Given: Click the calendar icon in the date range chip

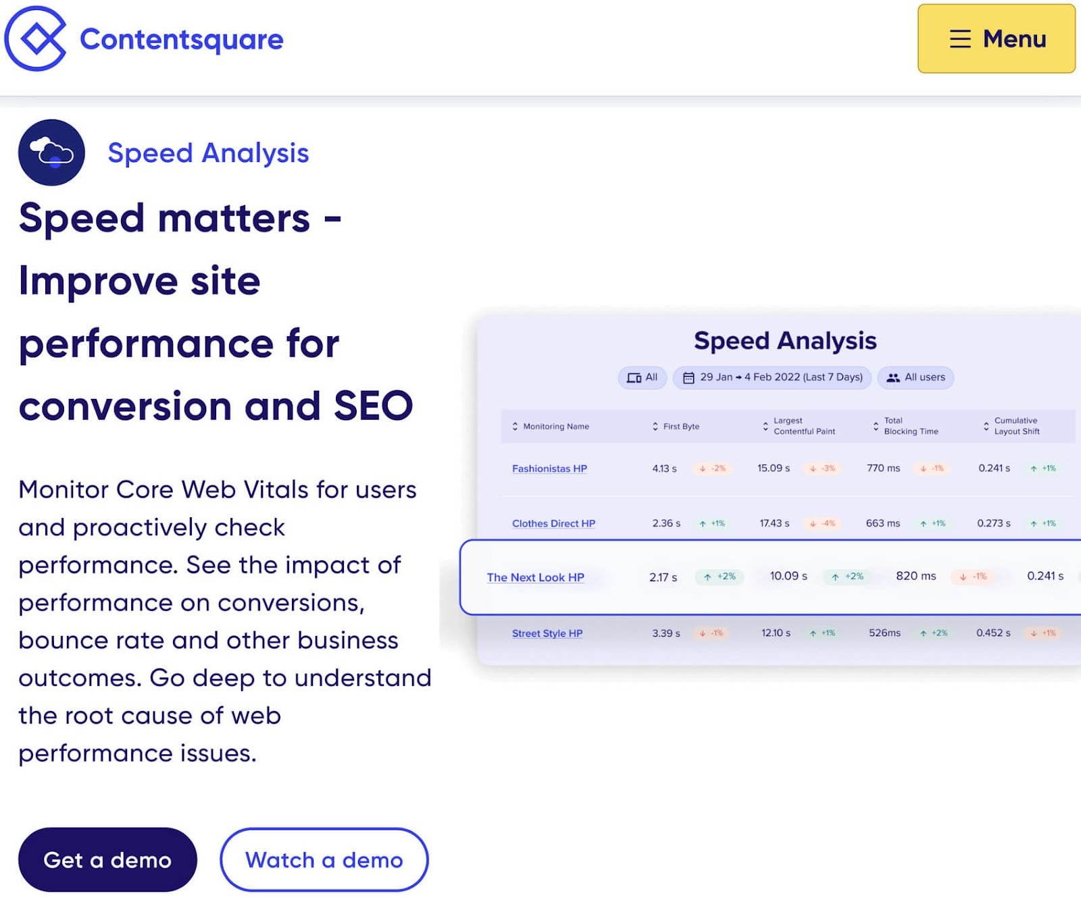Looking at the screenshot, I should (688, 378).
